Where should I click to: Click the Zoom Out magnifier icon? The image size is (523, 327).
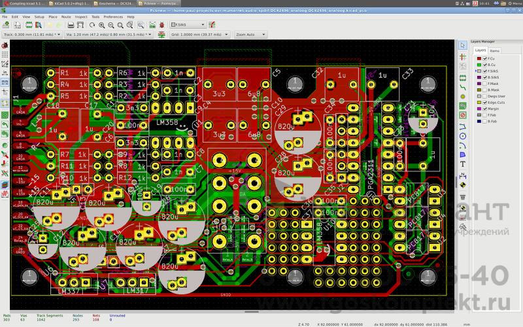click(111, 25)
